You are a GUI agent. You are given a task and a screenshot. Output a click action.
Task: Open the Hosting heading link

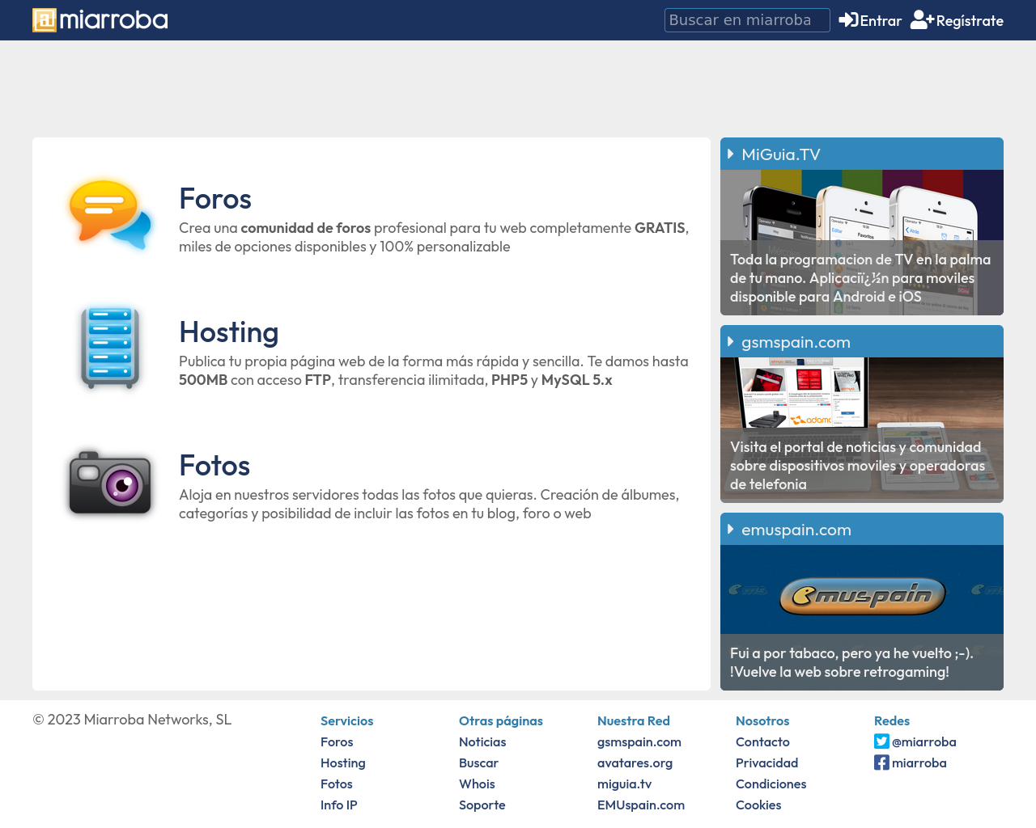coord(229,332)
